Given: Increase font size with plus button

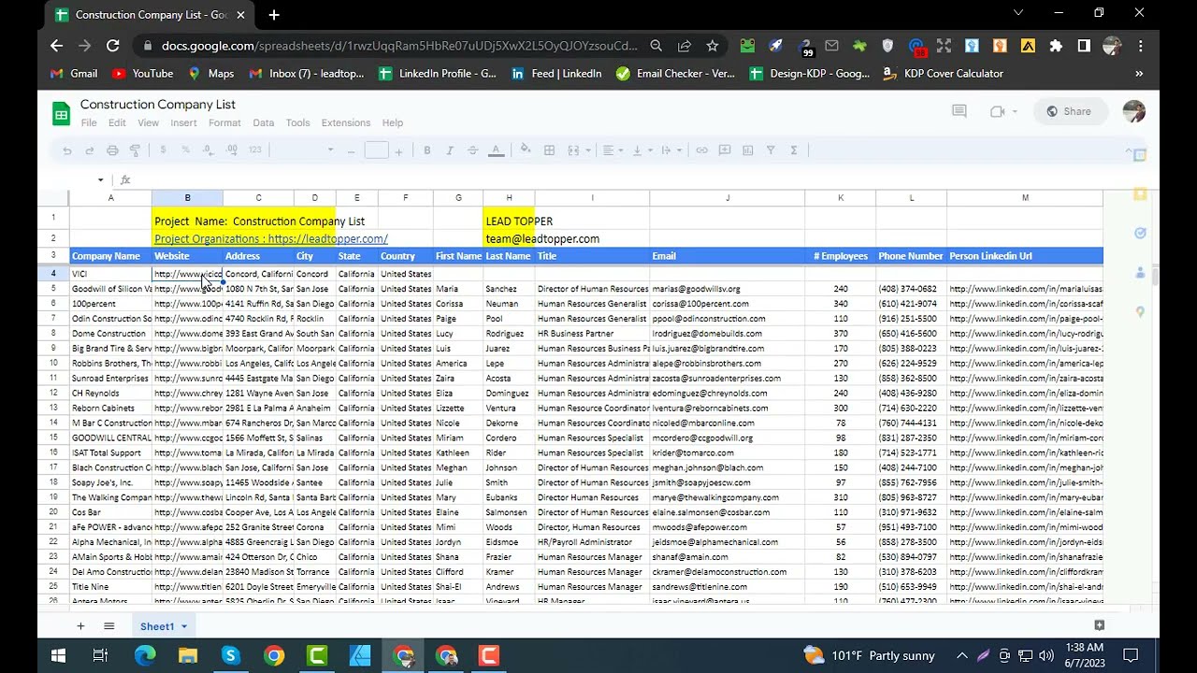Looking at the screenshot, I should point(398,150).
